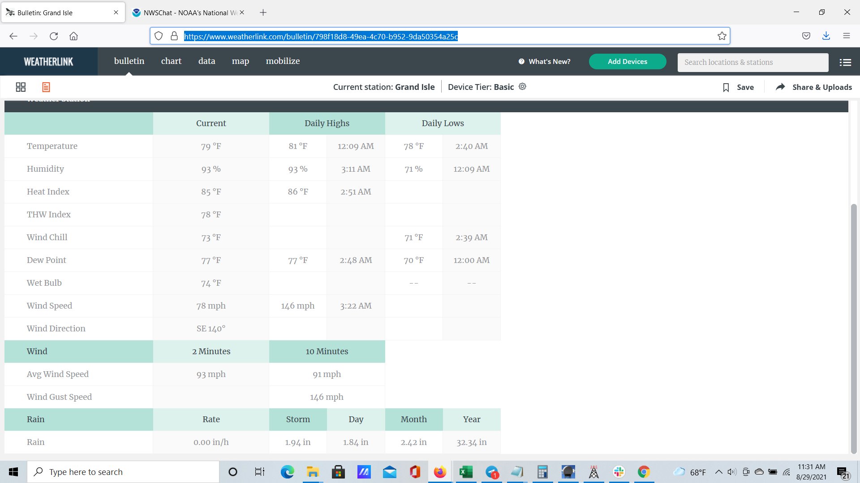This screenshot has height=483, width=860.
Task: Click the Save to Pocket icon
Action: pyautogui.click(x=806, y=36)
